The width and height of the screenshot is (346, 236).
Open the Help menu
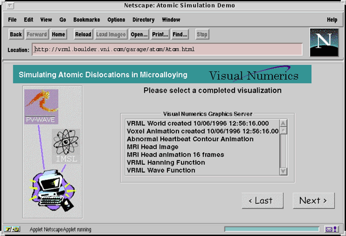(332, 19)
